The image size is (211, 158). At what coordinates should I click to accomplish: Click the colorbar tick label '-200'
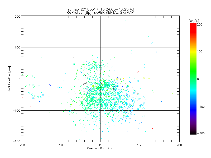(x=201, y=133)
